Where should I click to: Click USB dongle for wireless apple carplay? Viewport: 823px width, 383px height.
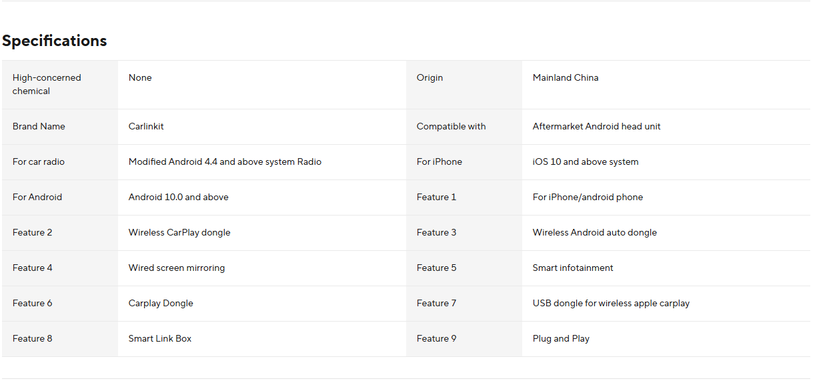611,303
